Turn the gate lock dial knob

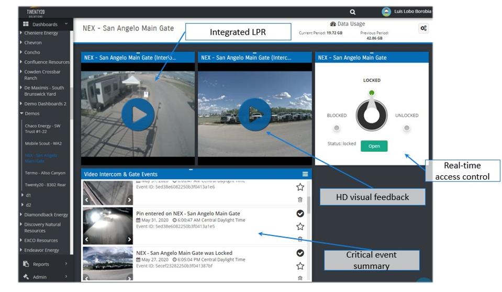point(371,115)
